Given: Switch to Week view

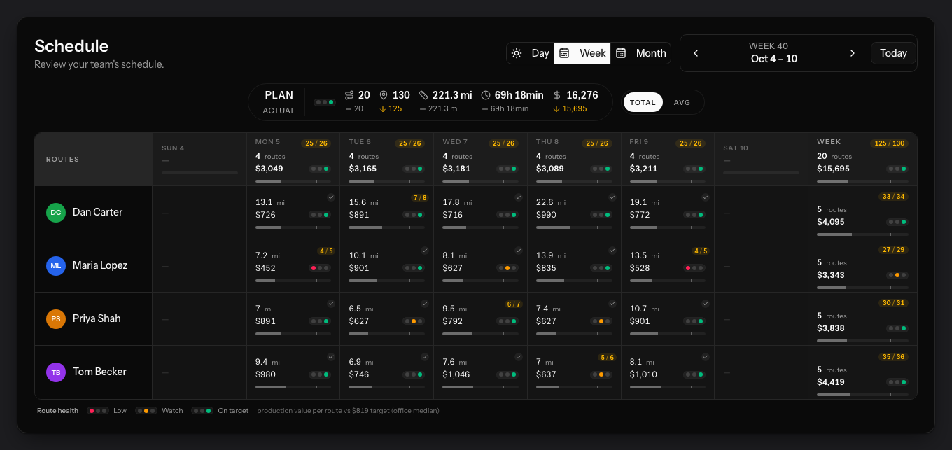Looking at the screenshot, I should (582, 53).
